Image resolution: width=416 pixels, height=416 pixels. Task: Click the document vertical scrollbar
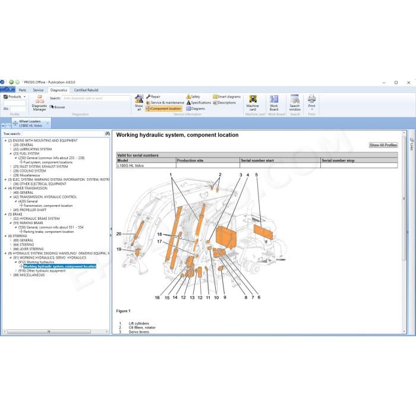[x=404, y=198]
